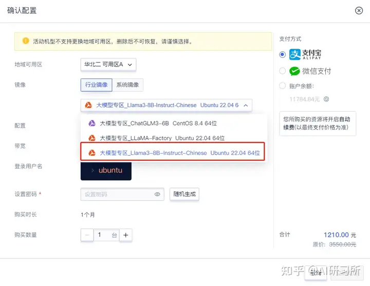Refresh account balance icon next to 11784.84元
Image resolution: width=370 pixels, height=286 pixels.
click(x=326, y=99)
